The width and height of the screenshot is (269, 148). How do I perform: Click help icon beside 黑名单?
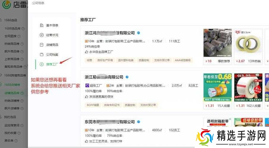click(x=16, y=141)
